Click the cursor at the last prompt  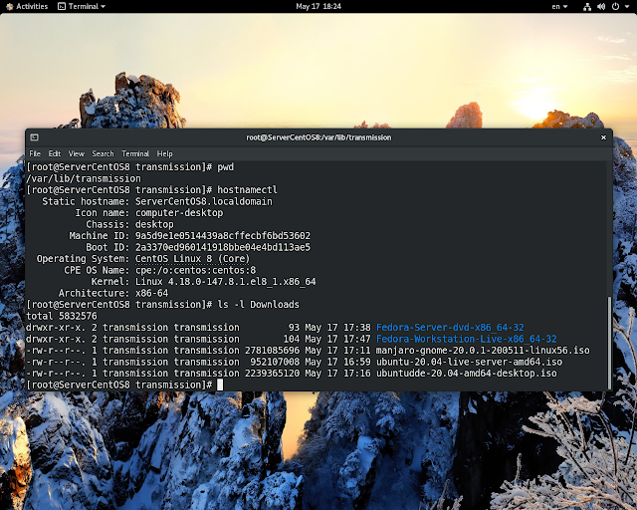(x=220, y=384)
